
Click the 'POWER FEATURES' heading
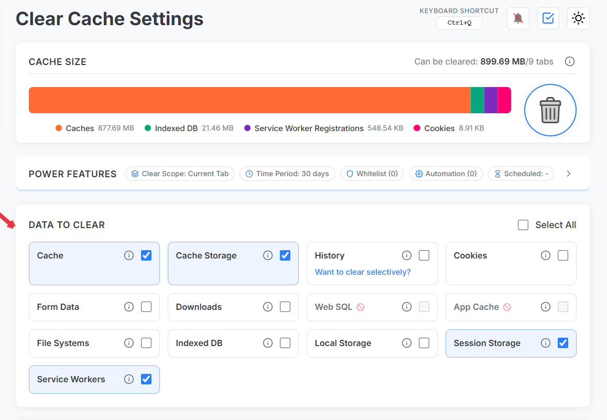click(x=72, y=174)
